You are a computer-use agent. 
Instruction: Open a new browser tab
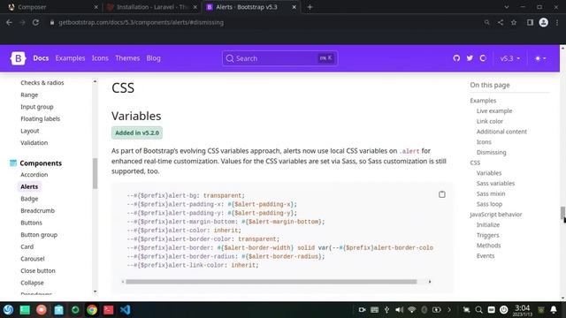pos(310,7)
